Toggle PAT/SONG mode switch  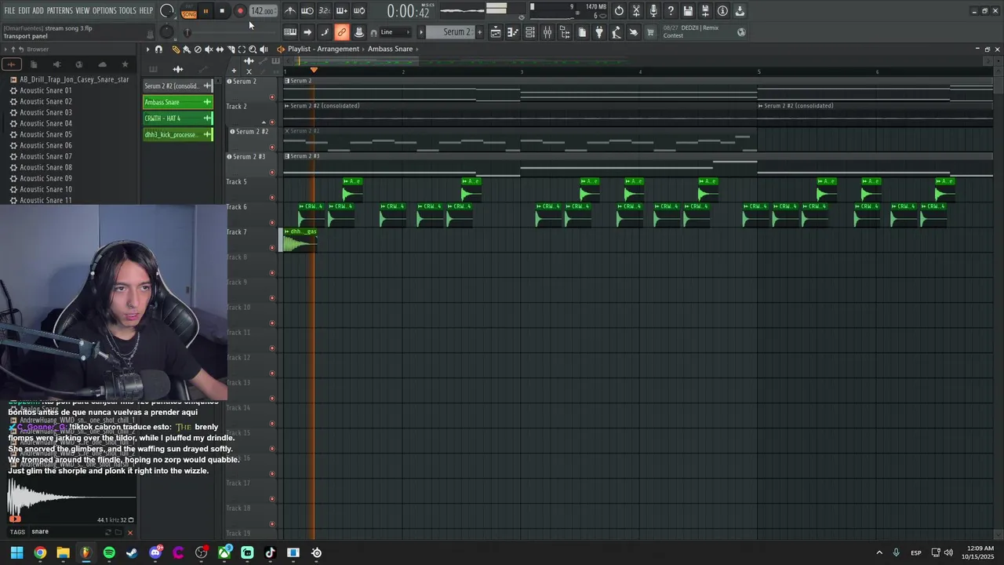(189, 12)
